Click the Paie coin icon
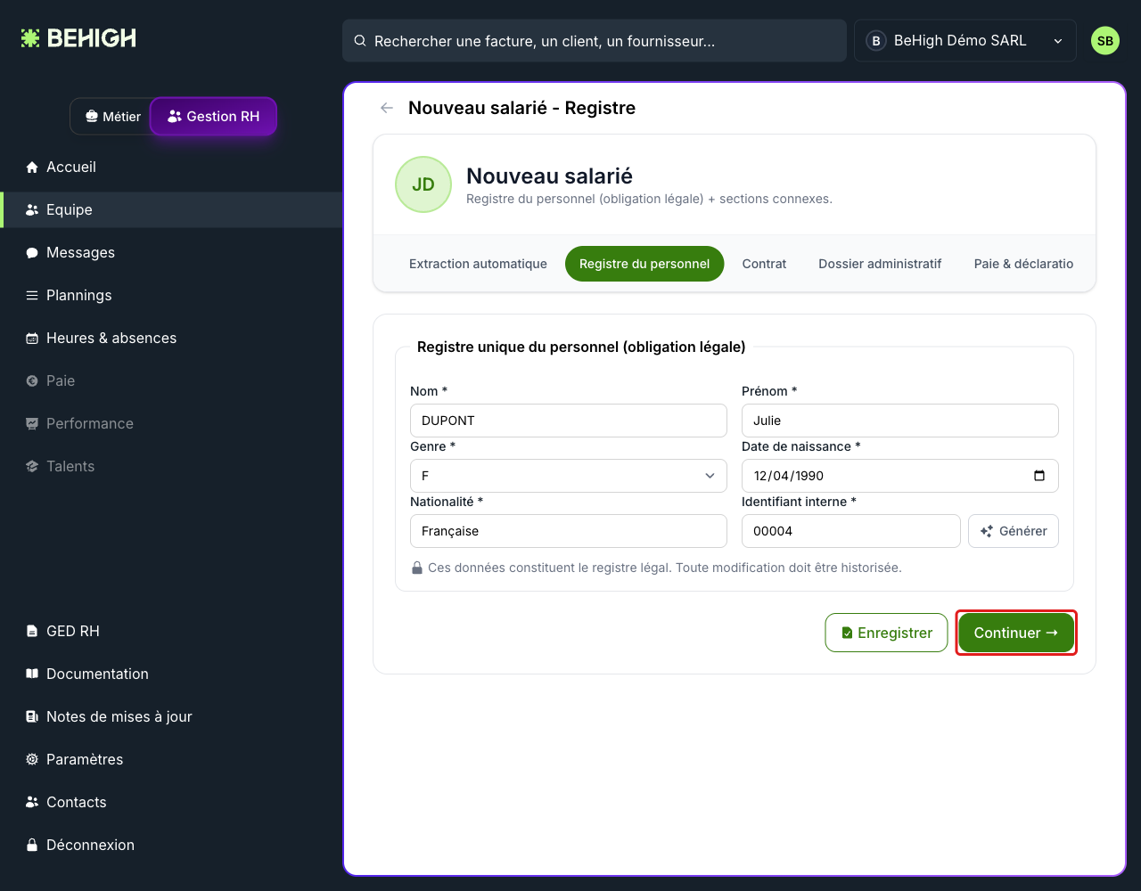This screenshot has width=1141, height=891. 32,380
